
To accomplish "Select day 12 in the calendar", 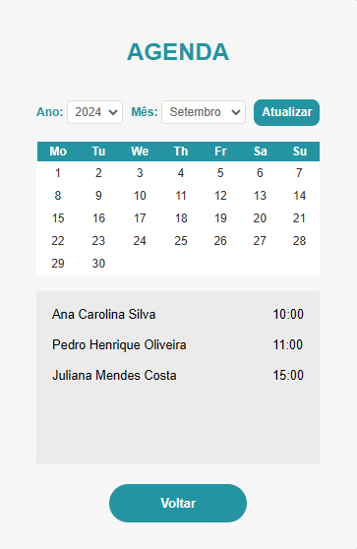I will [x=220, y=196].
